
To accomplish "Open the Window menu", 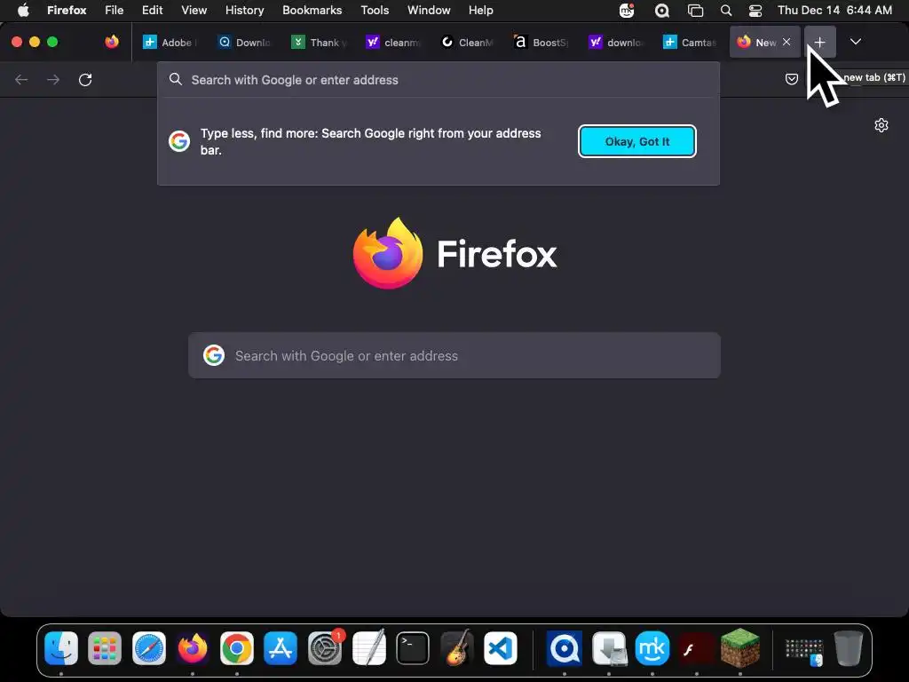I will (x=429, y=10).
